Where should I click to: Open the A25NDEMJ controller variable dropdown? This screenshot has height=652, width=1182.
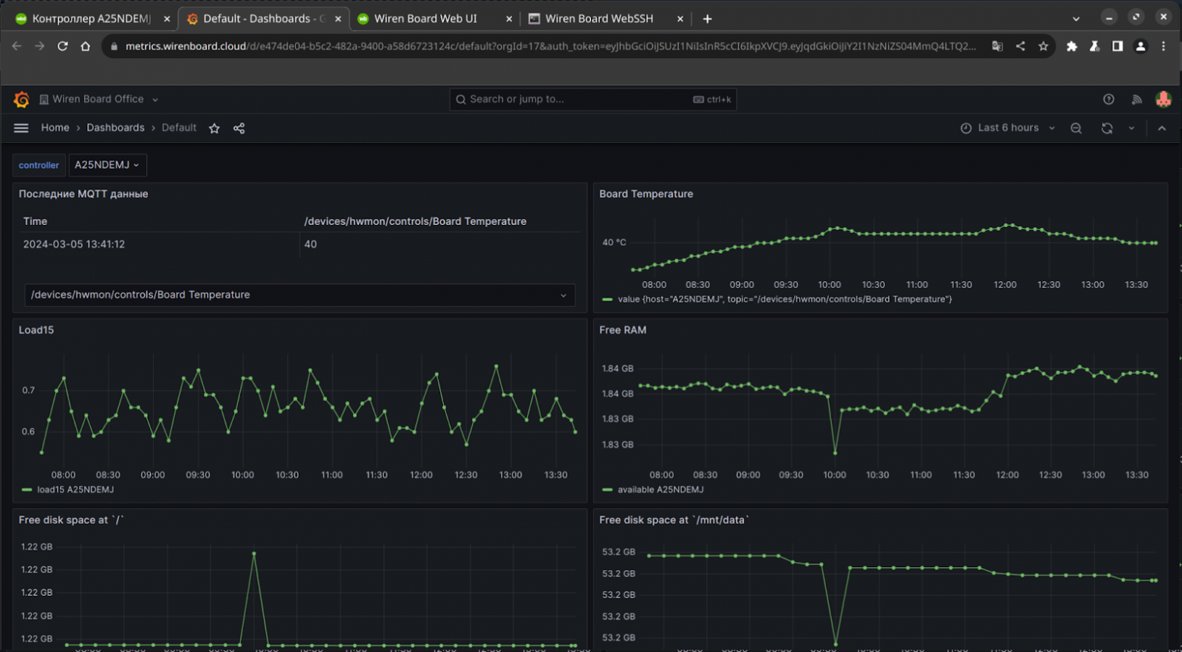coord(107,165)
